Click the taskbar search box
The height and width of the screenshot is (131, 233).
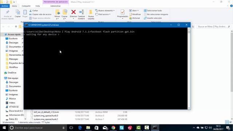click(37, 128)
